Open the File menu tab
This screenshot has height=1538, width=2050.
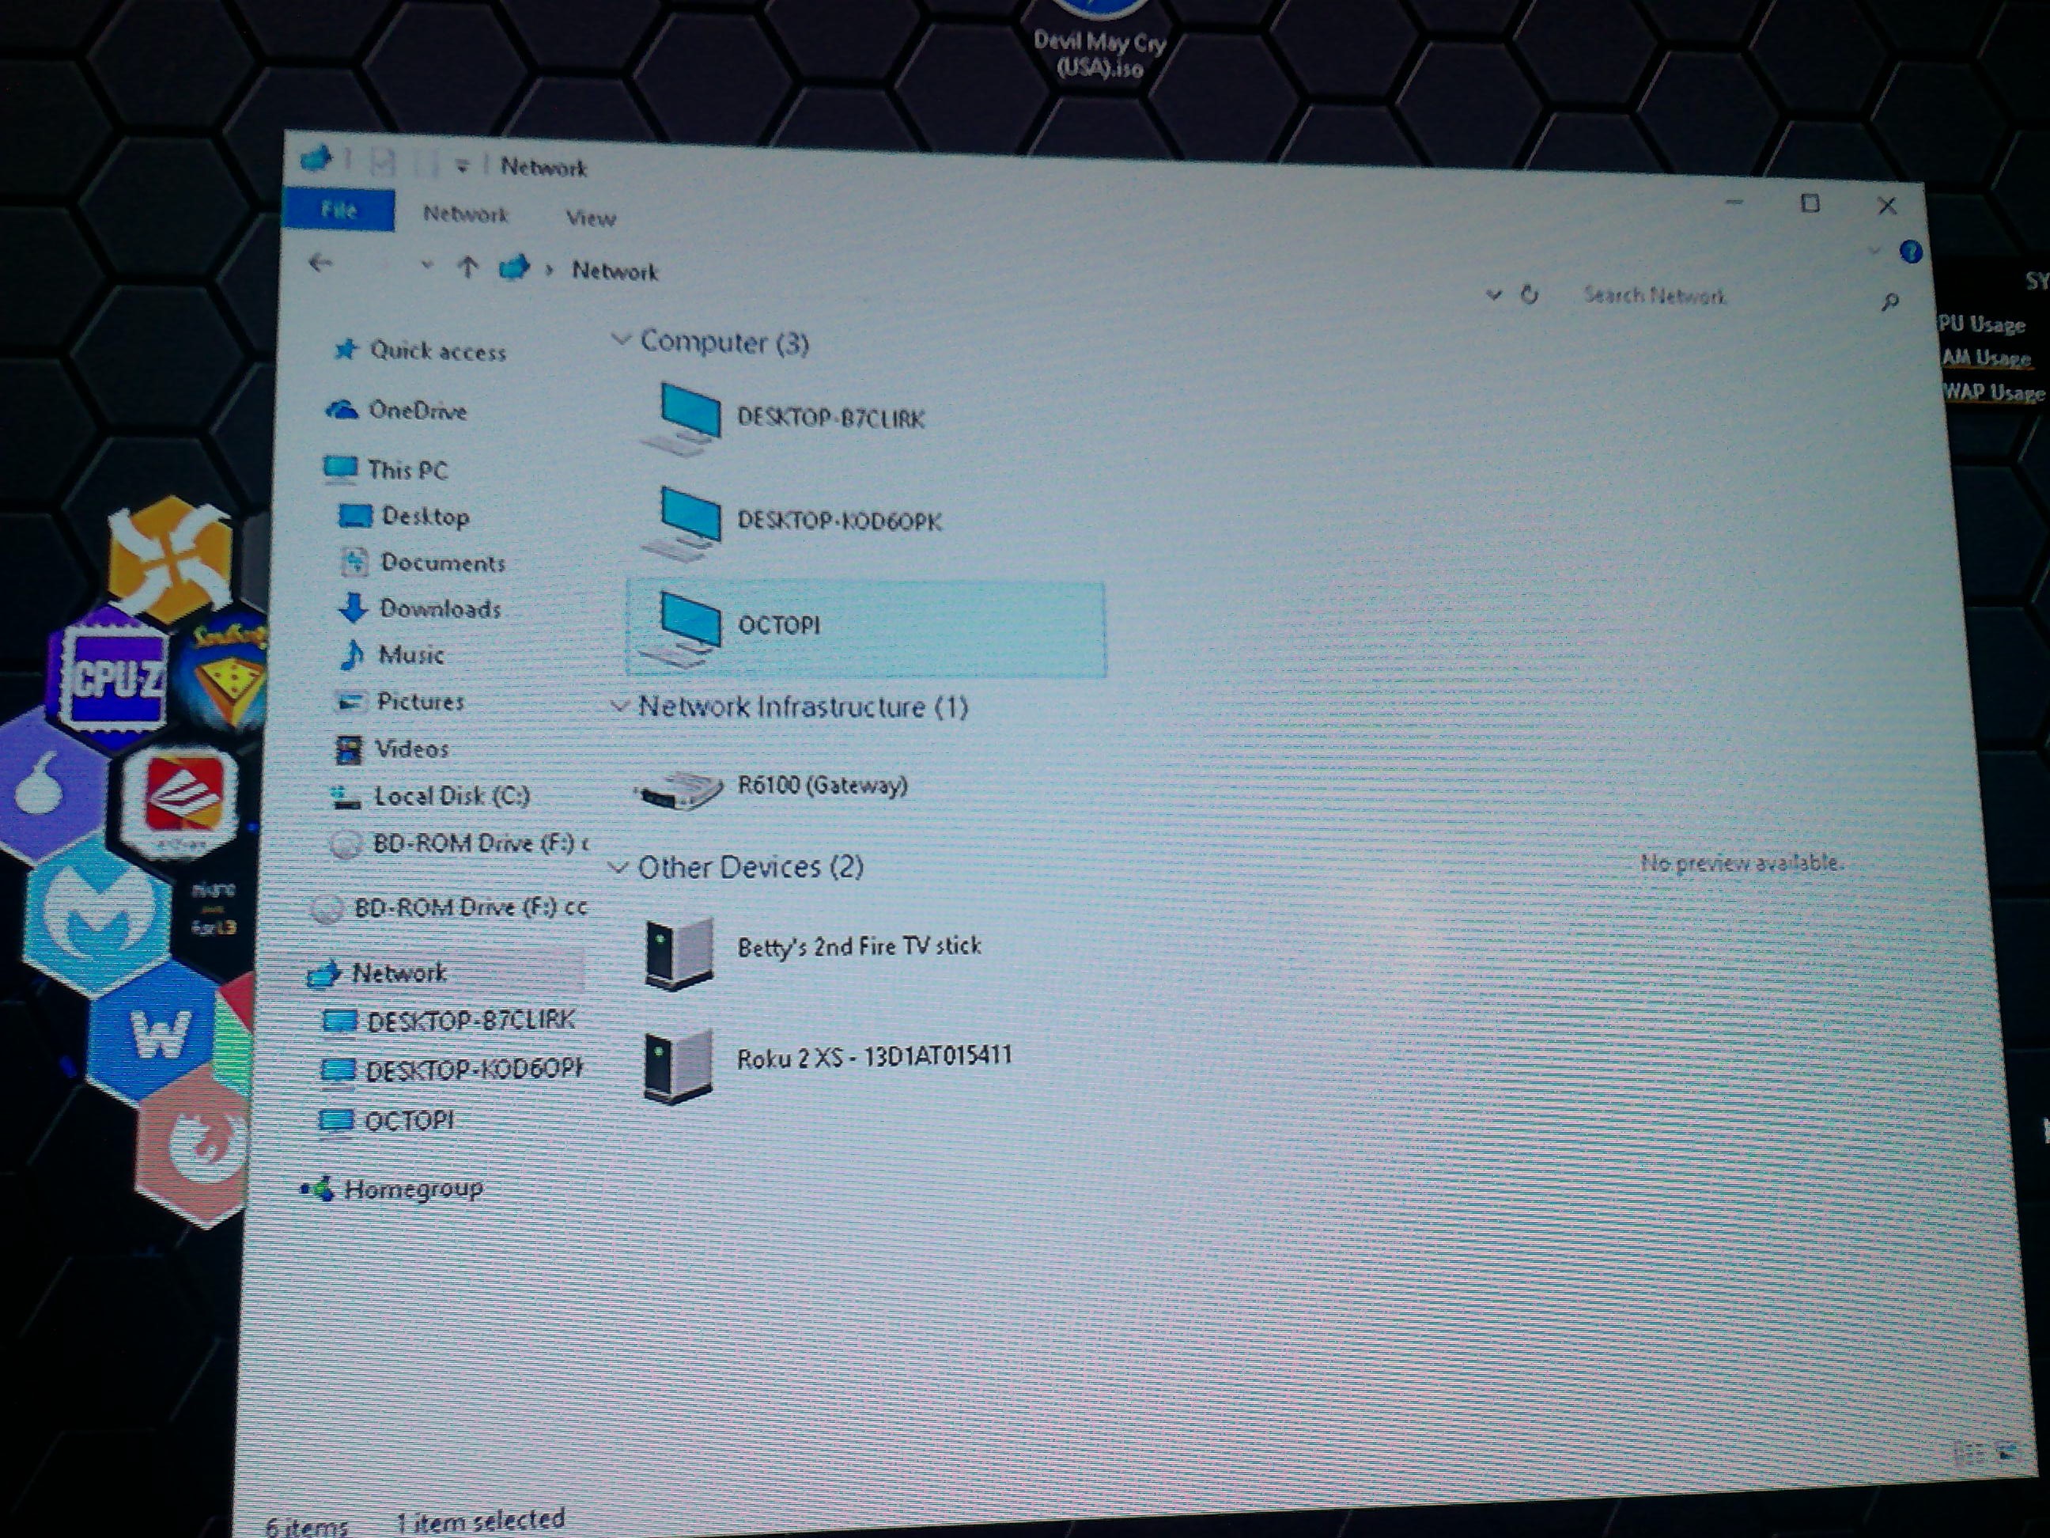(x=339, y=210)
